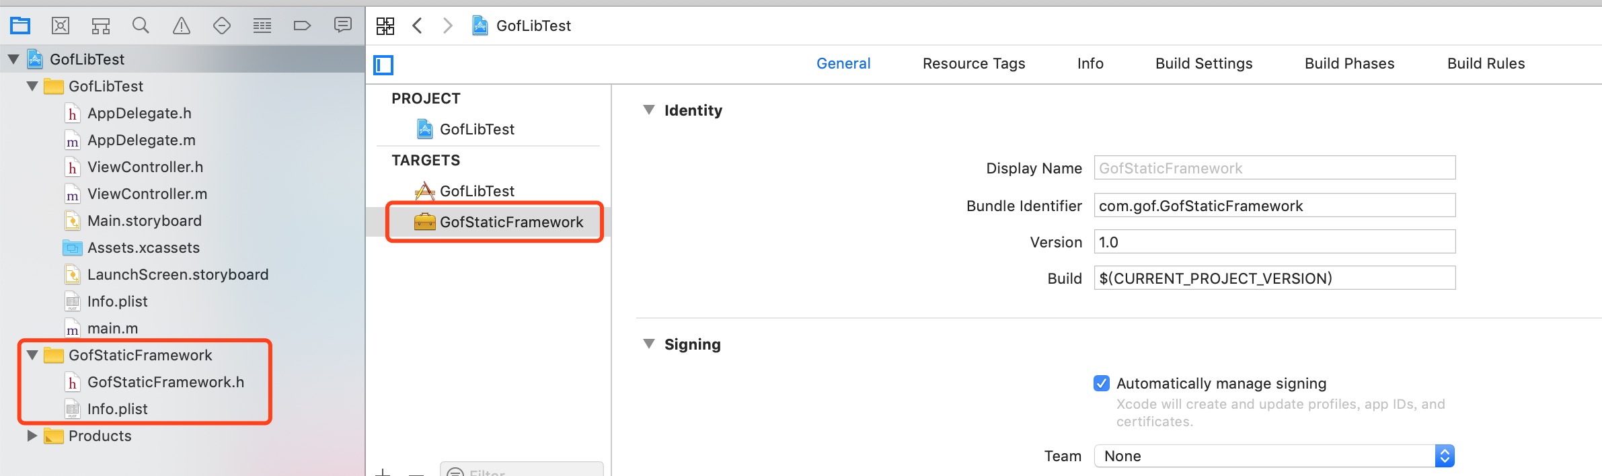The height and width of the screenshot is (476, 1602).
Task: Open the Find navigator magnifier icon
Action: 141,26
